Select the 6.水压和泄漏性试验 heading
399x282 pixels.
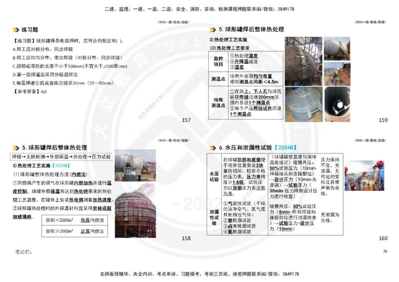click(x=245, y=148)
